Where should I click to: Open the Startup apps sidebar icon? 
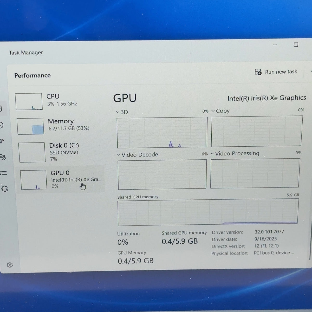tap(2, 141)
